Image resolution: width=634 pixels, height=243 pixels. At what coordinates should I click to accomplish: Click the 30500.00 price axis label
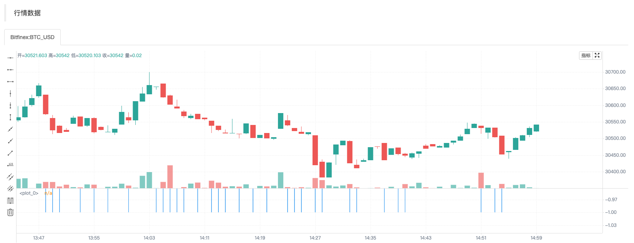pyautogui.click(x=615, y=138)
